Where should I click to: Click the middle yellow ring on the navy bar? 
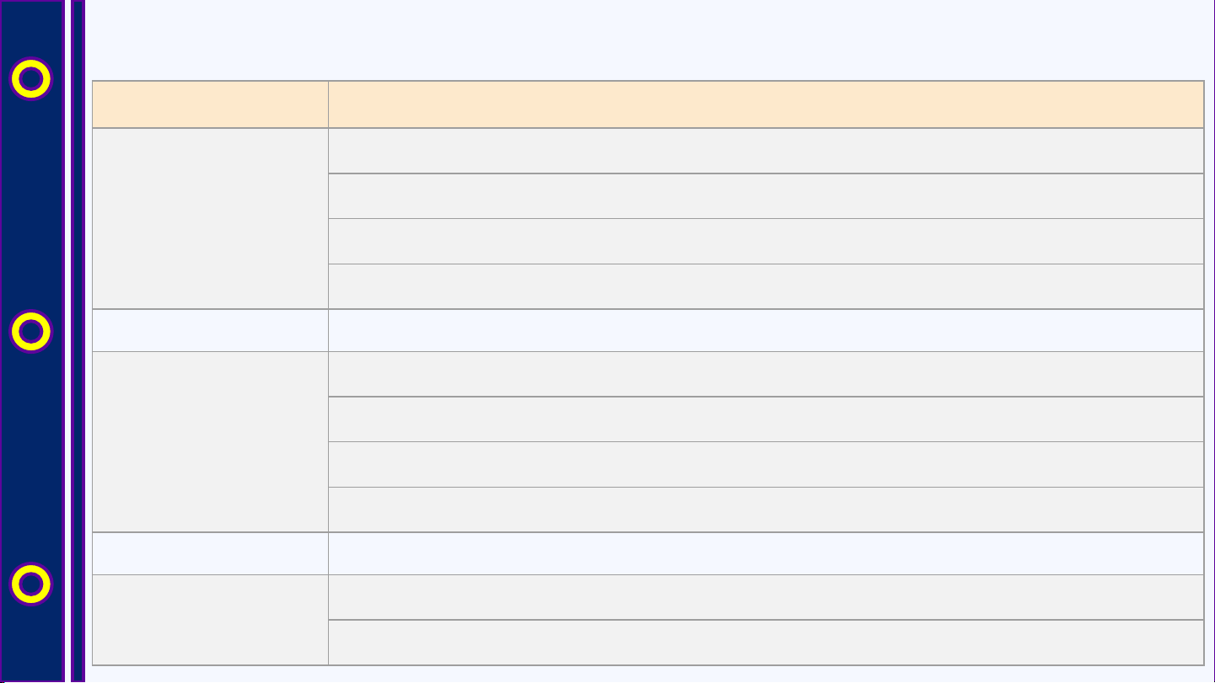30,332
